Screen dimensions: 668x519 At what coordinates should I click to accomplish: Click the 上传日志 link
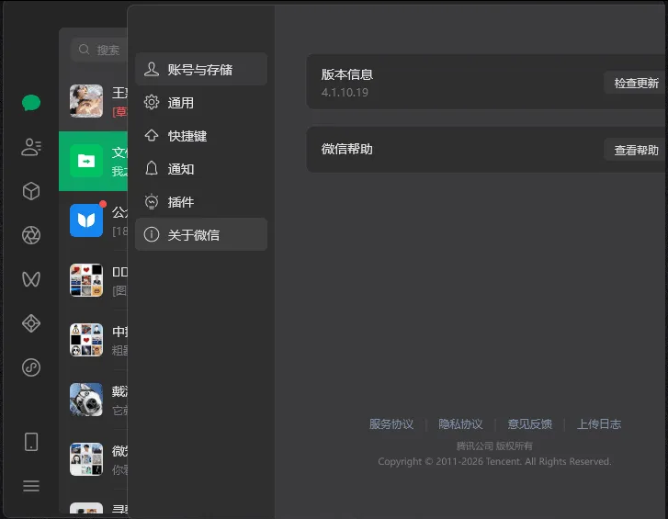598,424
